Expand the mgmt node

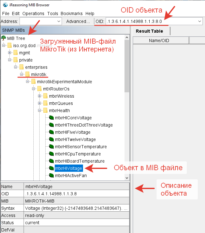click(9, 53)
